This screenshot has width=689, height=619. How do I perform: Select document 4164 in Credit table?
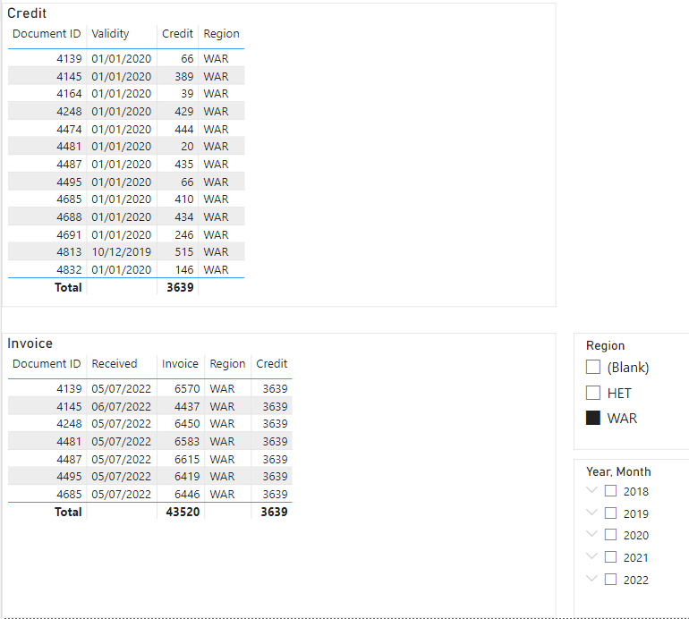click(69, 94)
